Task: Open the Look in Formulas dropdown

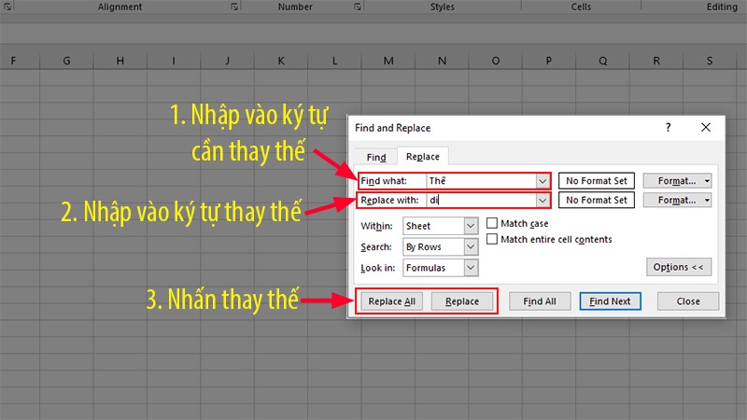Action: [441, 268]
